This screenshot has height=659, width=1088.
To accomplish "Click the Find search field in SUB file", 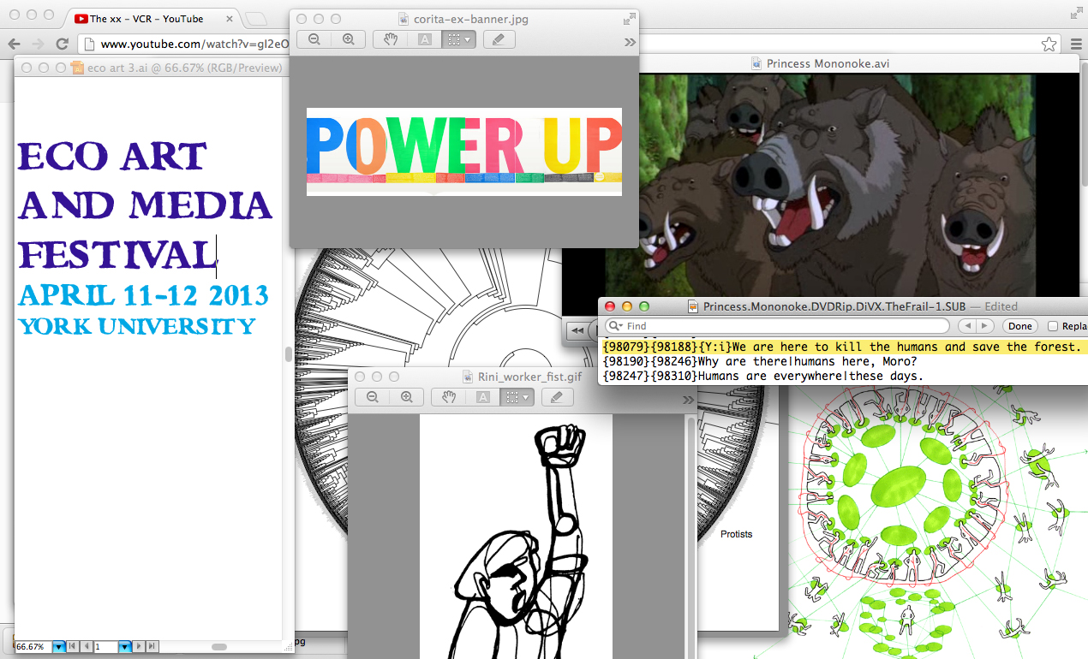I will [x=777, y=326].
